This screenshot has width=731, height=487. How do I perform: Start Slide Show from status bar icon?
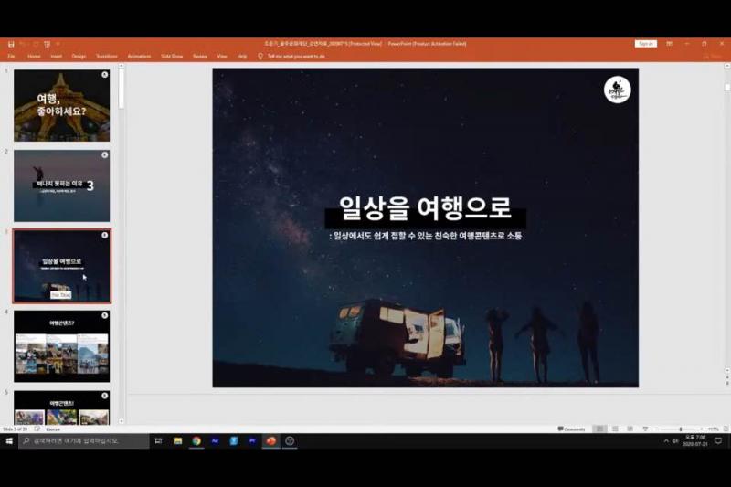[x=645, y=429]
